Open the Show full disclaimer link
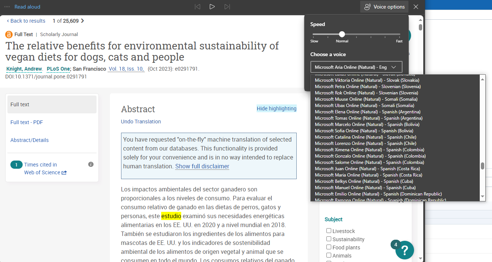 (202, 166)
